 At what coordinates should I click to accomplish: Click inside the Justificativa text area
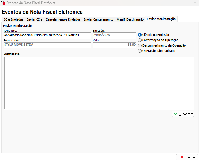[99, 83]
